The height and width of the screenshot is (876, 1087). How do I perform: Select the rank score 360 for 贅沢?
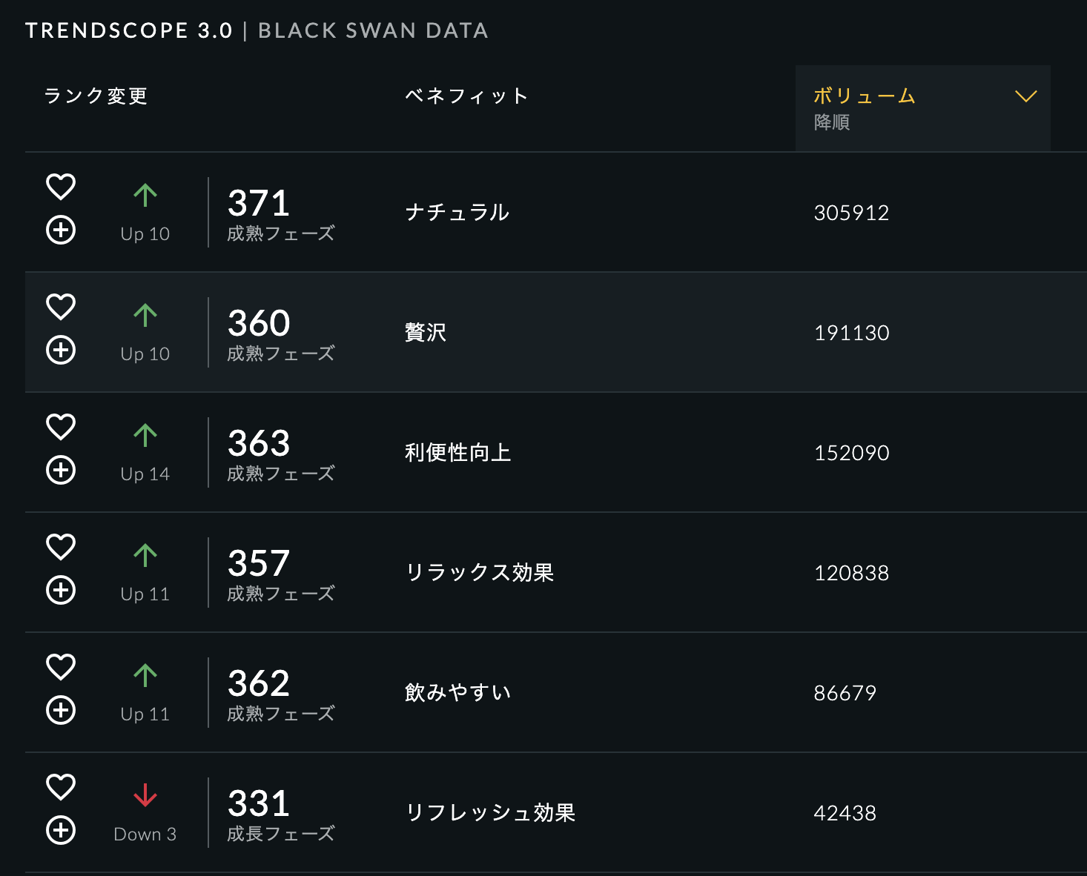[259, 323]
